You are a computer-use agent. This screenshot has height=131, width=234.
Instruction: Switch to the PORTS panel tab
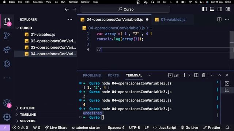pos(113,75)
